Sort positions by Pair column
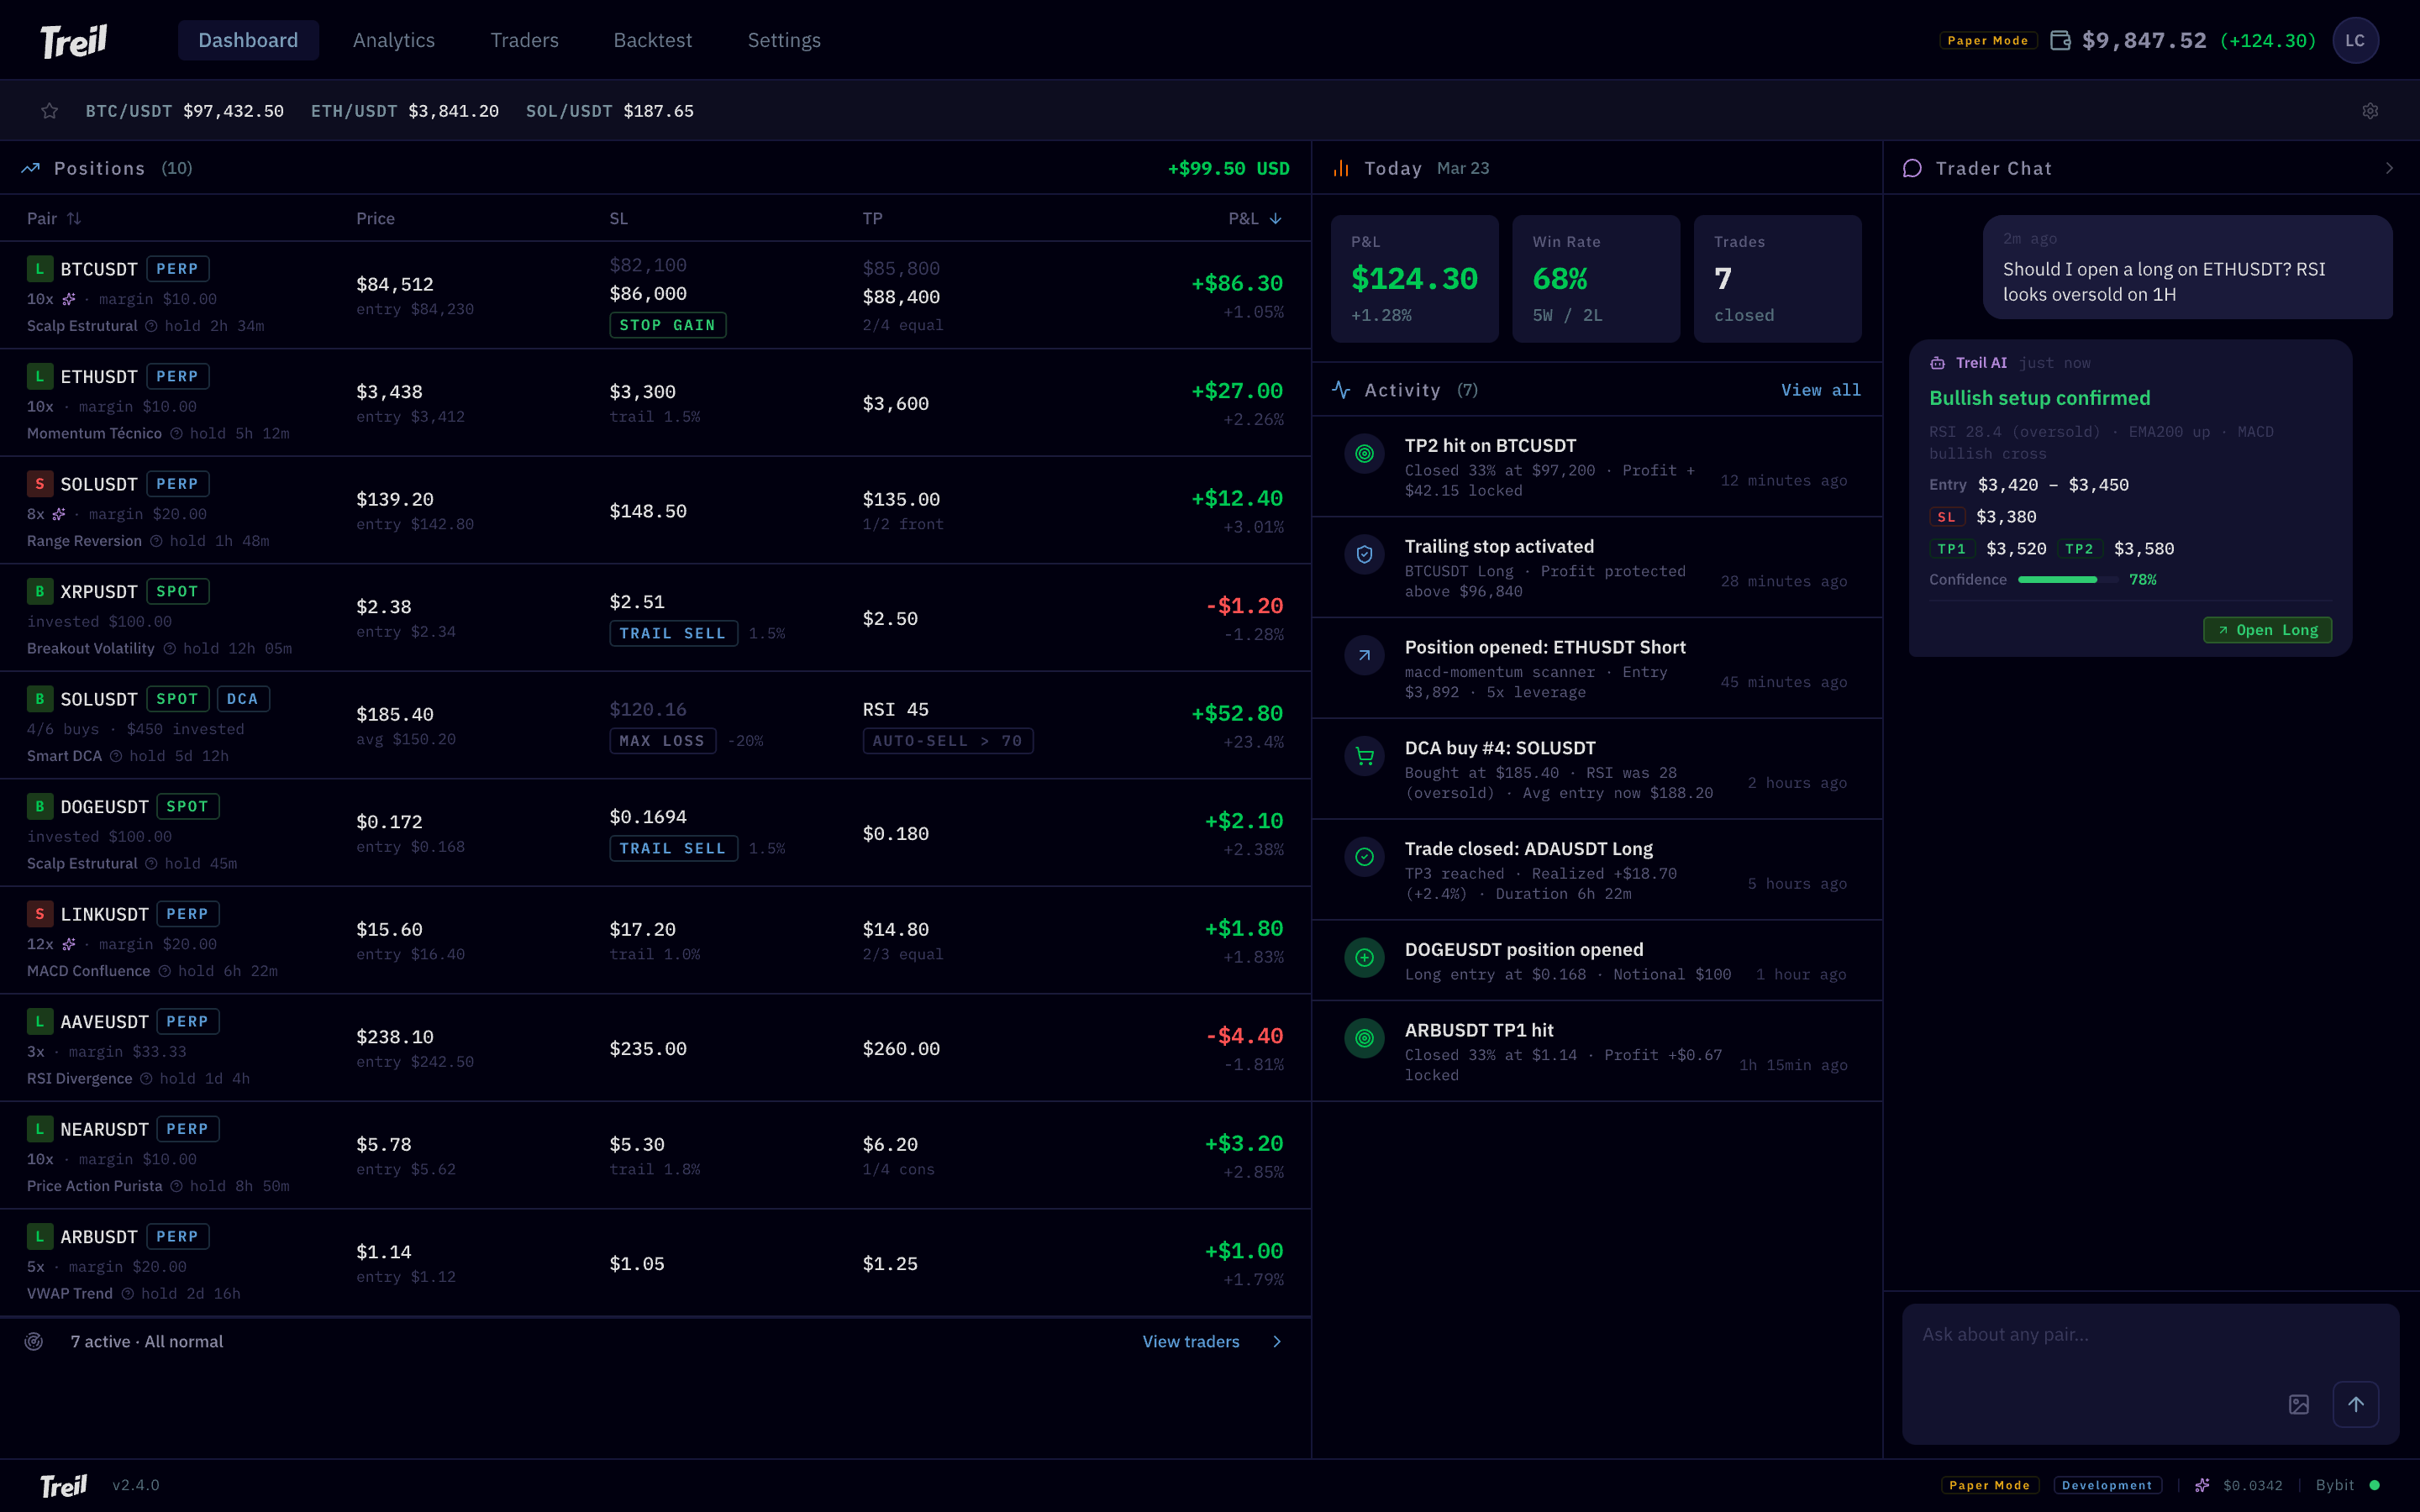 [x=54, y=218]
